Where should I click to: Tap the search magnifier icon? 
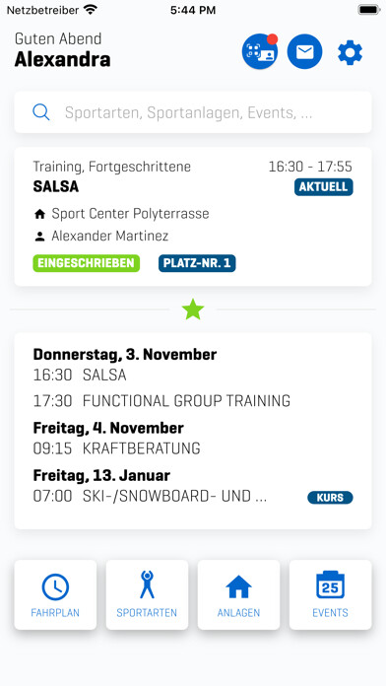tap(40, 112)
